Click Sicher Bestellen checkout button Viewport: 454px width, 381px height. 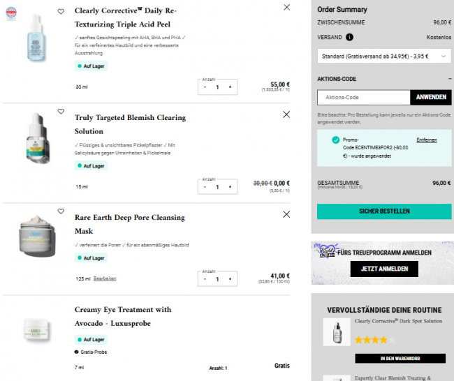pos(384,211)
